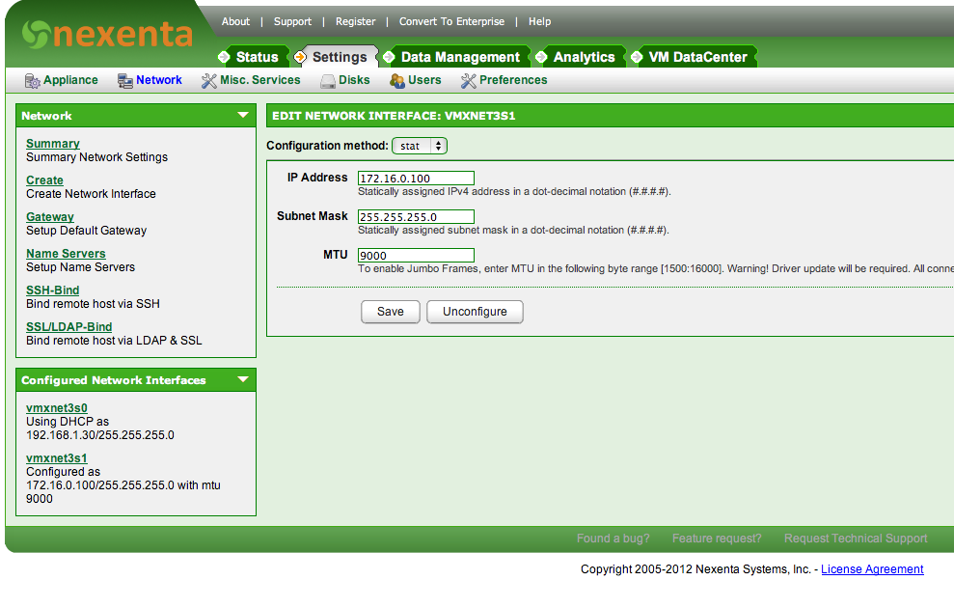The width and height of the screenshot is (954, 608).
Task: Click the Preferences tools icon
Action: click(468, 81)
